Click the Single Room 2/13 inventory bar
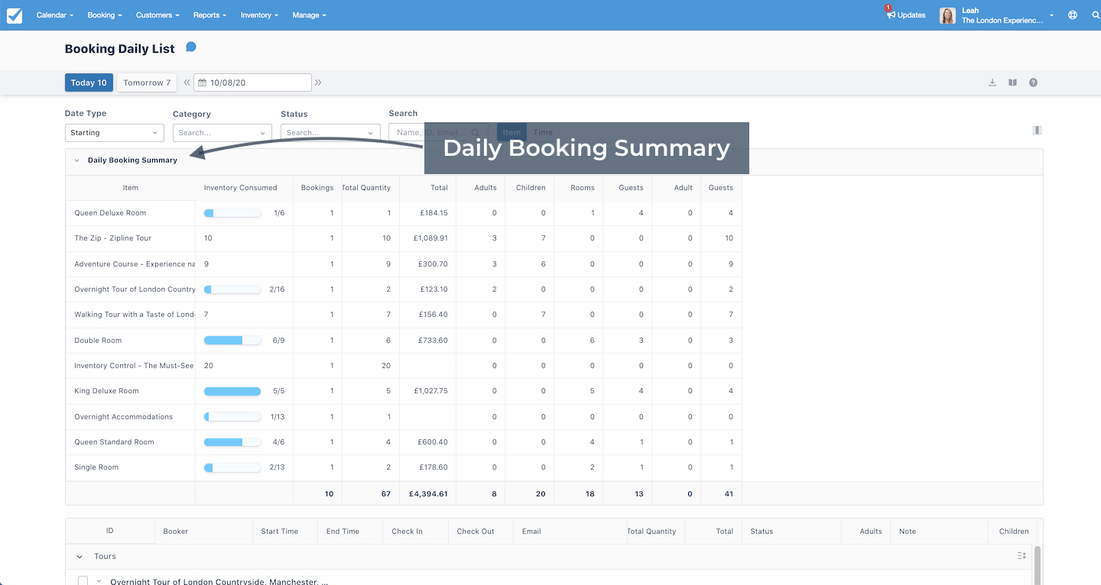This screenshot has height=585, width=1101. [232, 467]
